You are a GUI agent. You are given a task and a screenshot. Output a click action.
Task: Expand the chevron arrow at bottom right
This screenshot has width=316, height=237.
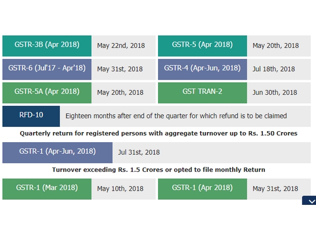309,201
